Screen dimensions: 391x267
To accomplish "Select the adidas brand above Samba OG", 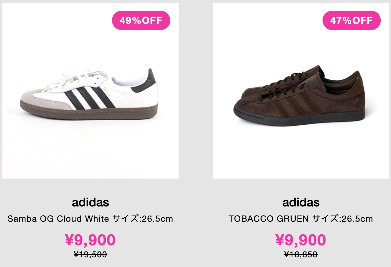I will point(90,202).
